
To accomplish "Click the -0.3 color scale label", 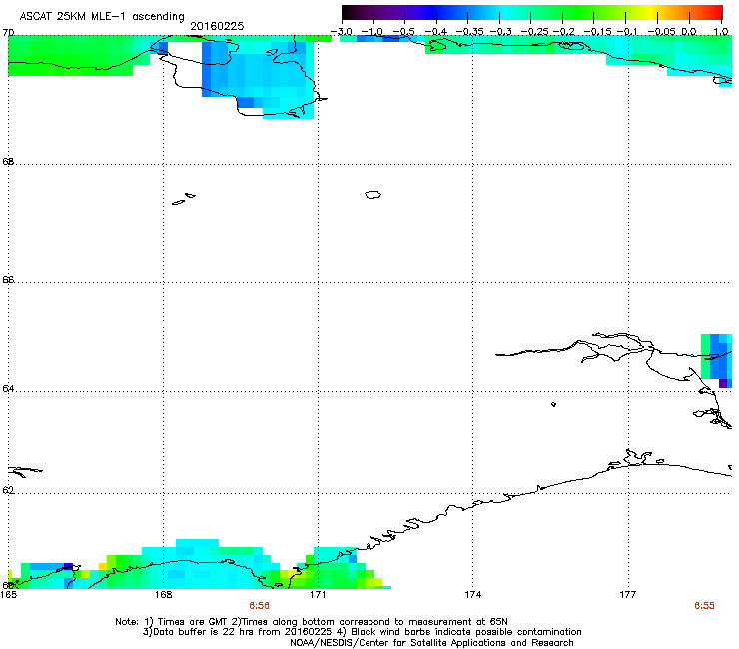I will (x=501, y=32).
